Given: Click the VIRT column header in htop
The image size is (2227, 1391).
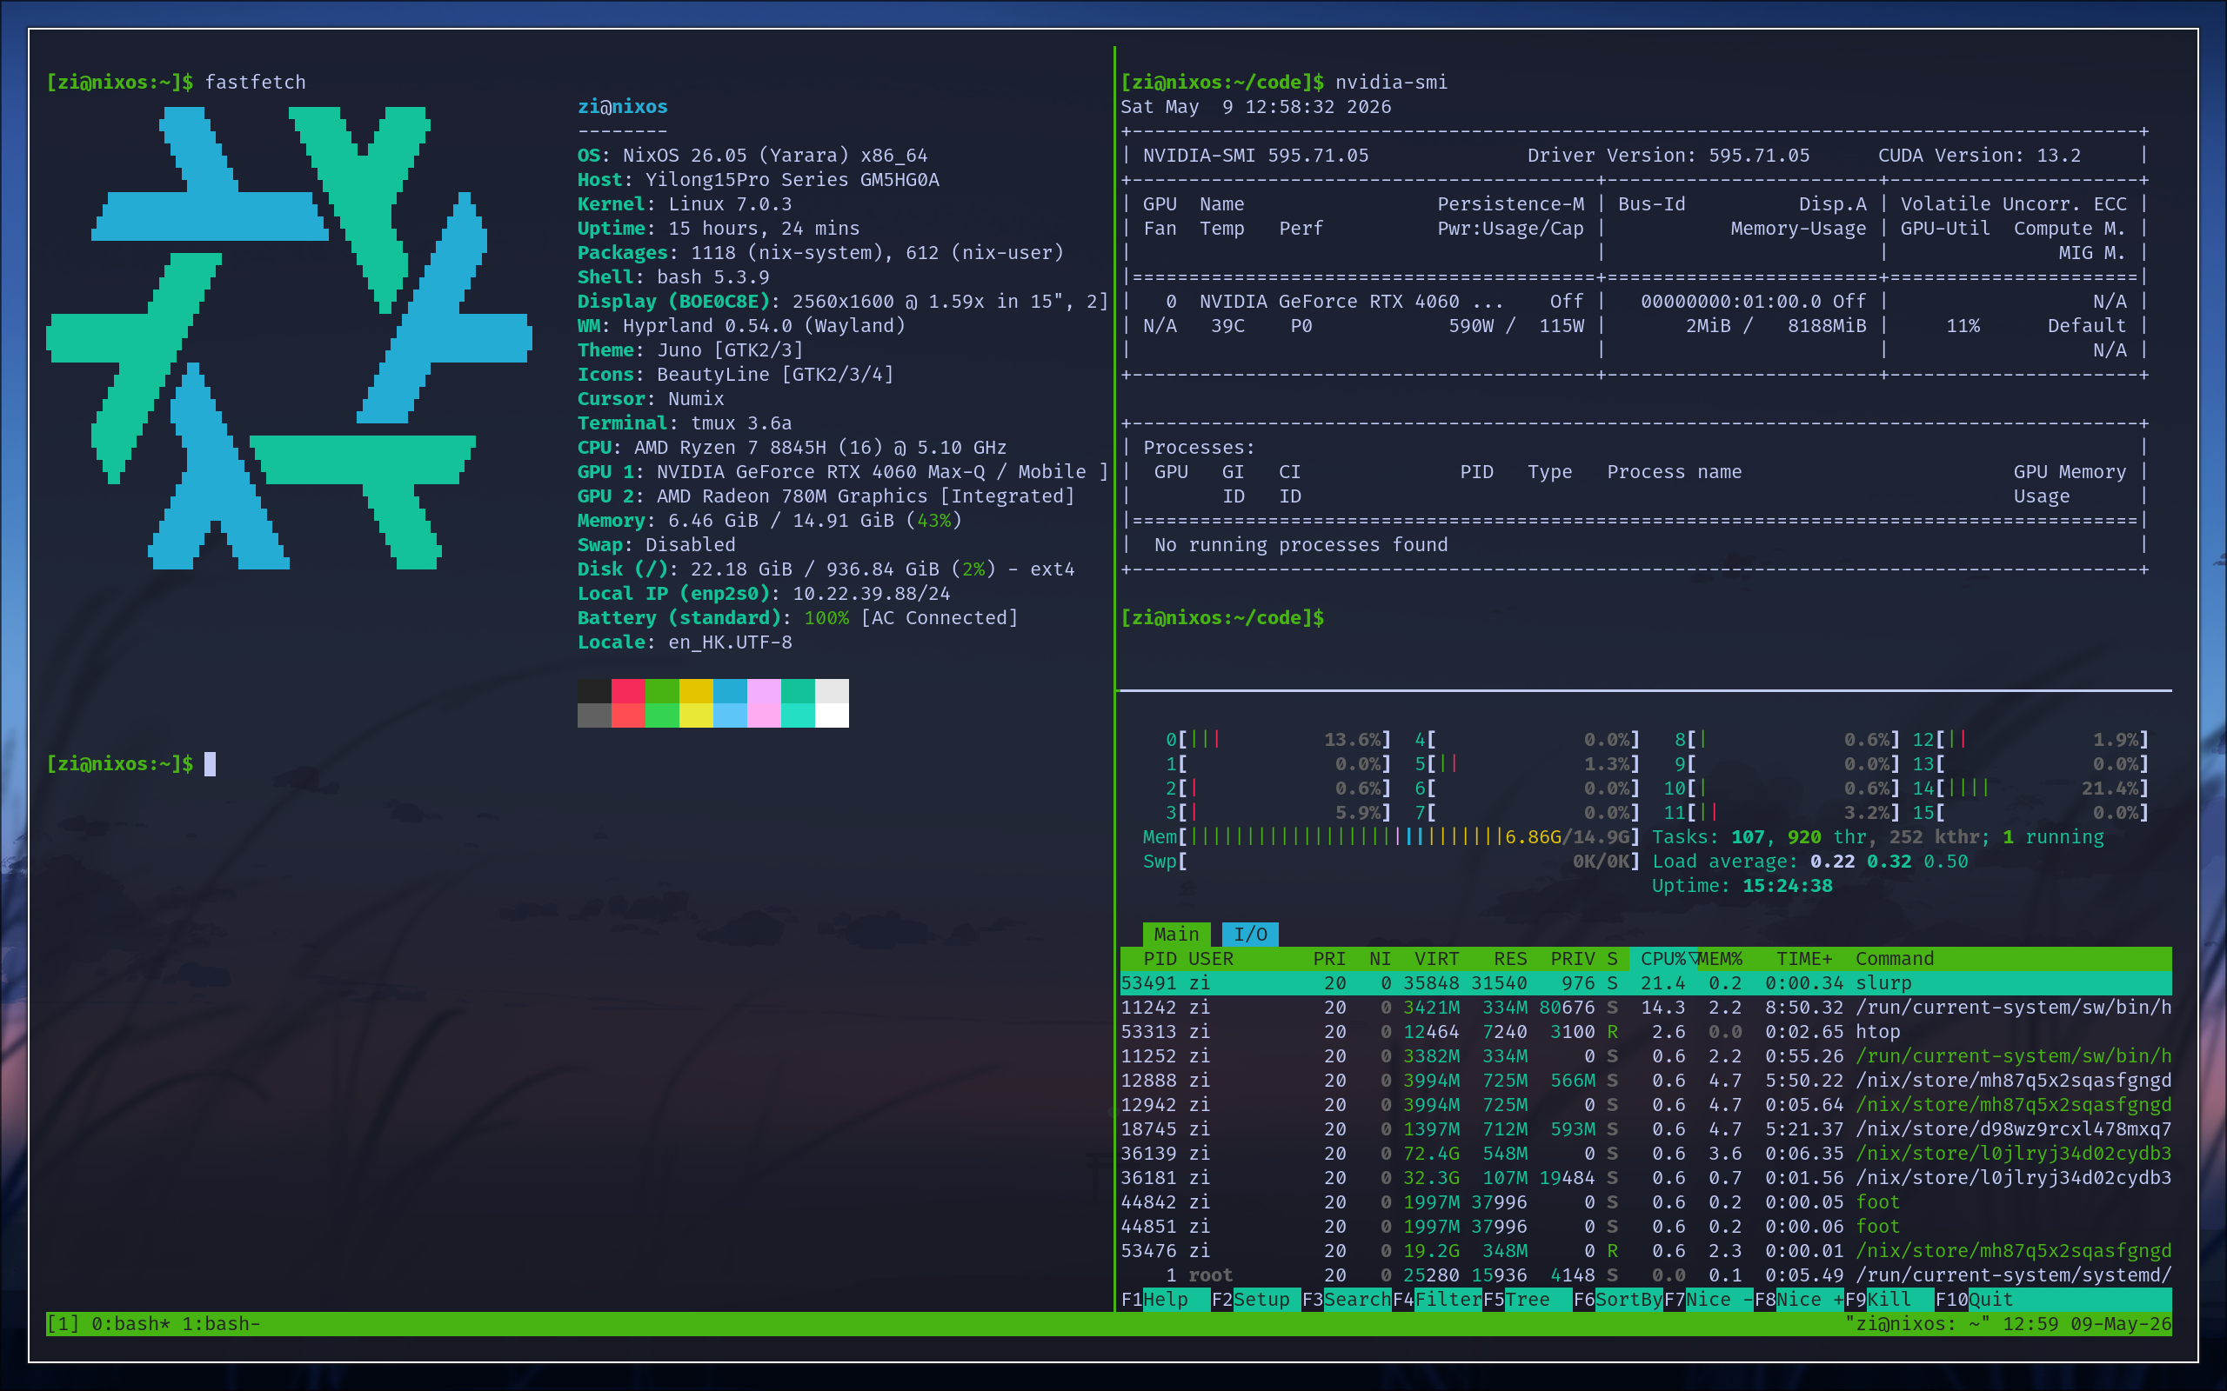Looking at the screenshot, I should (1436, 959).
